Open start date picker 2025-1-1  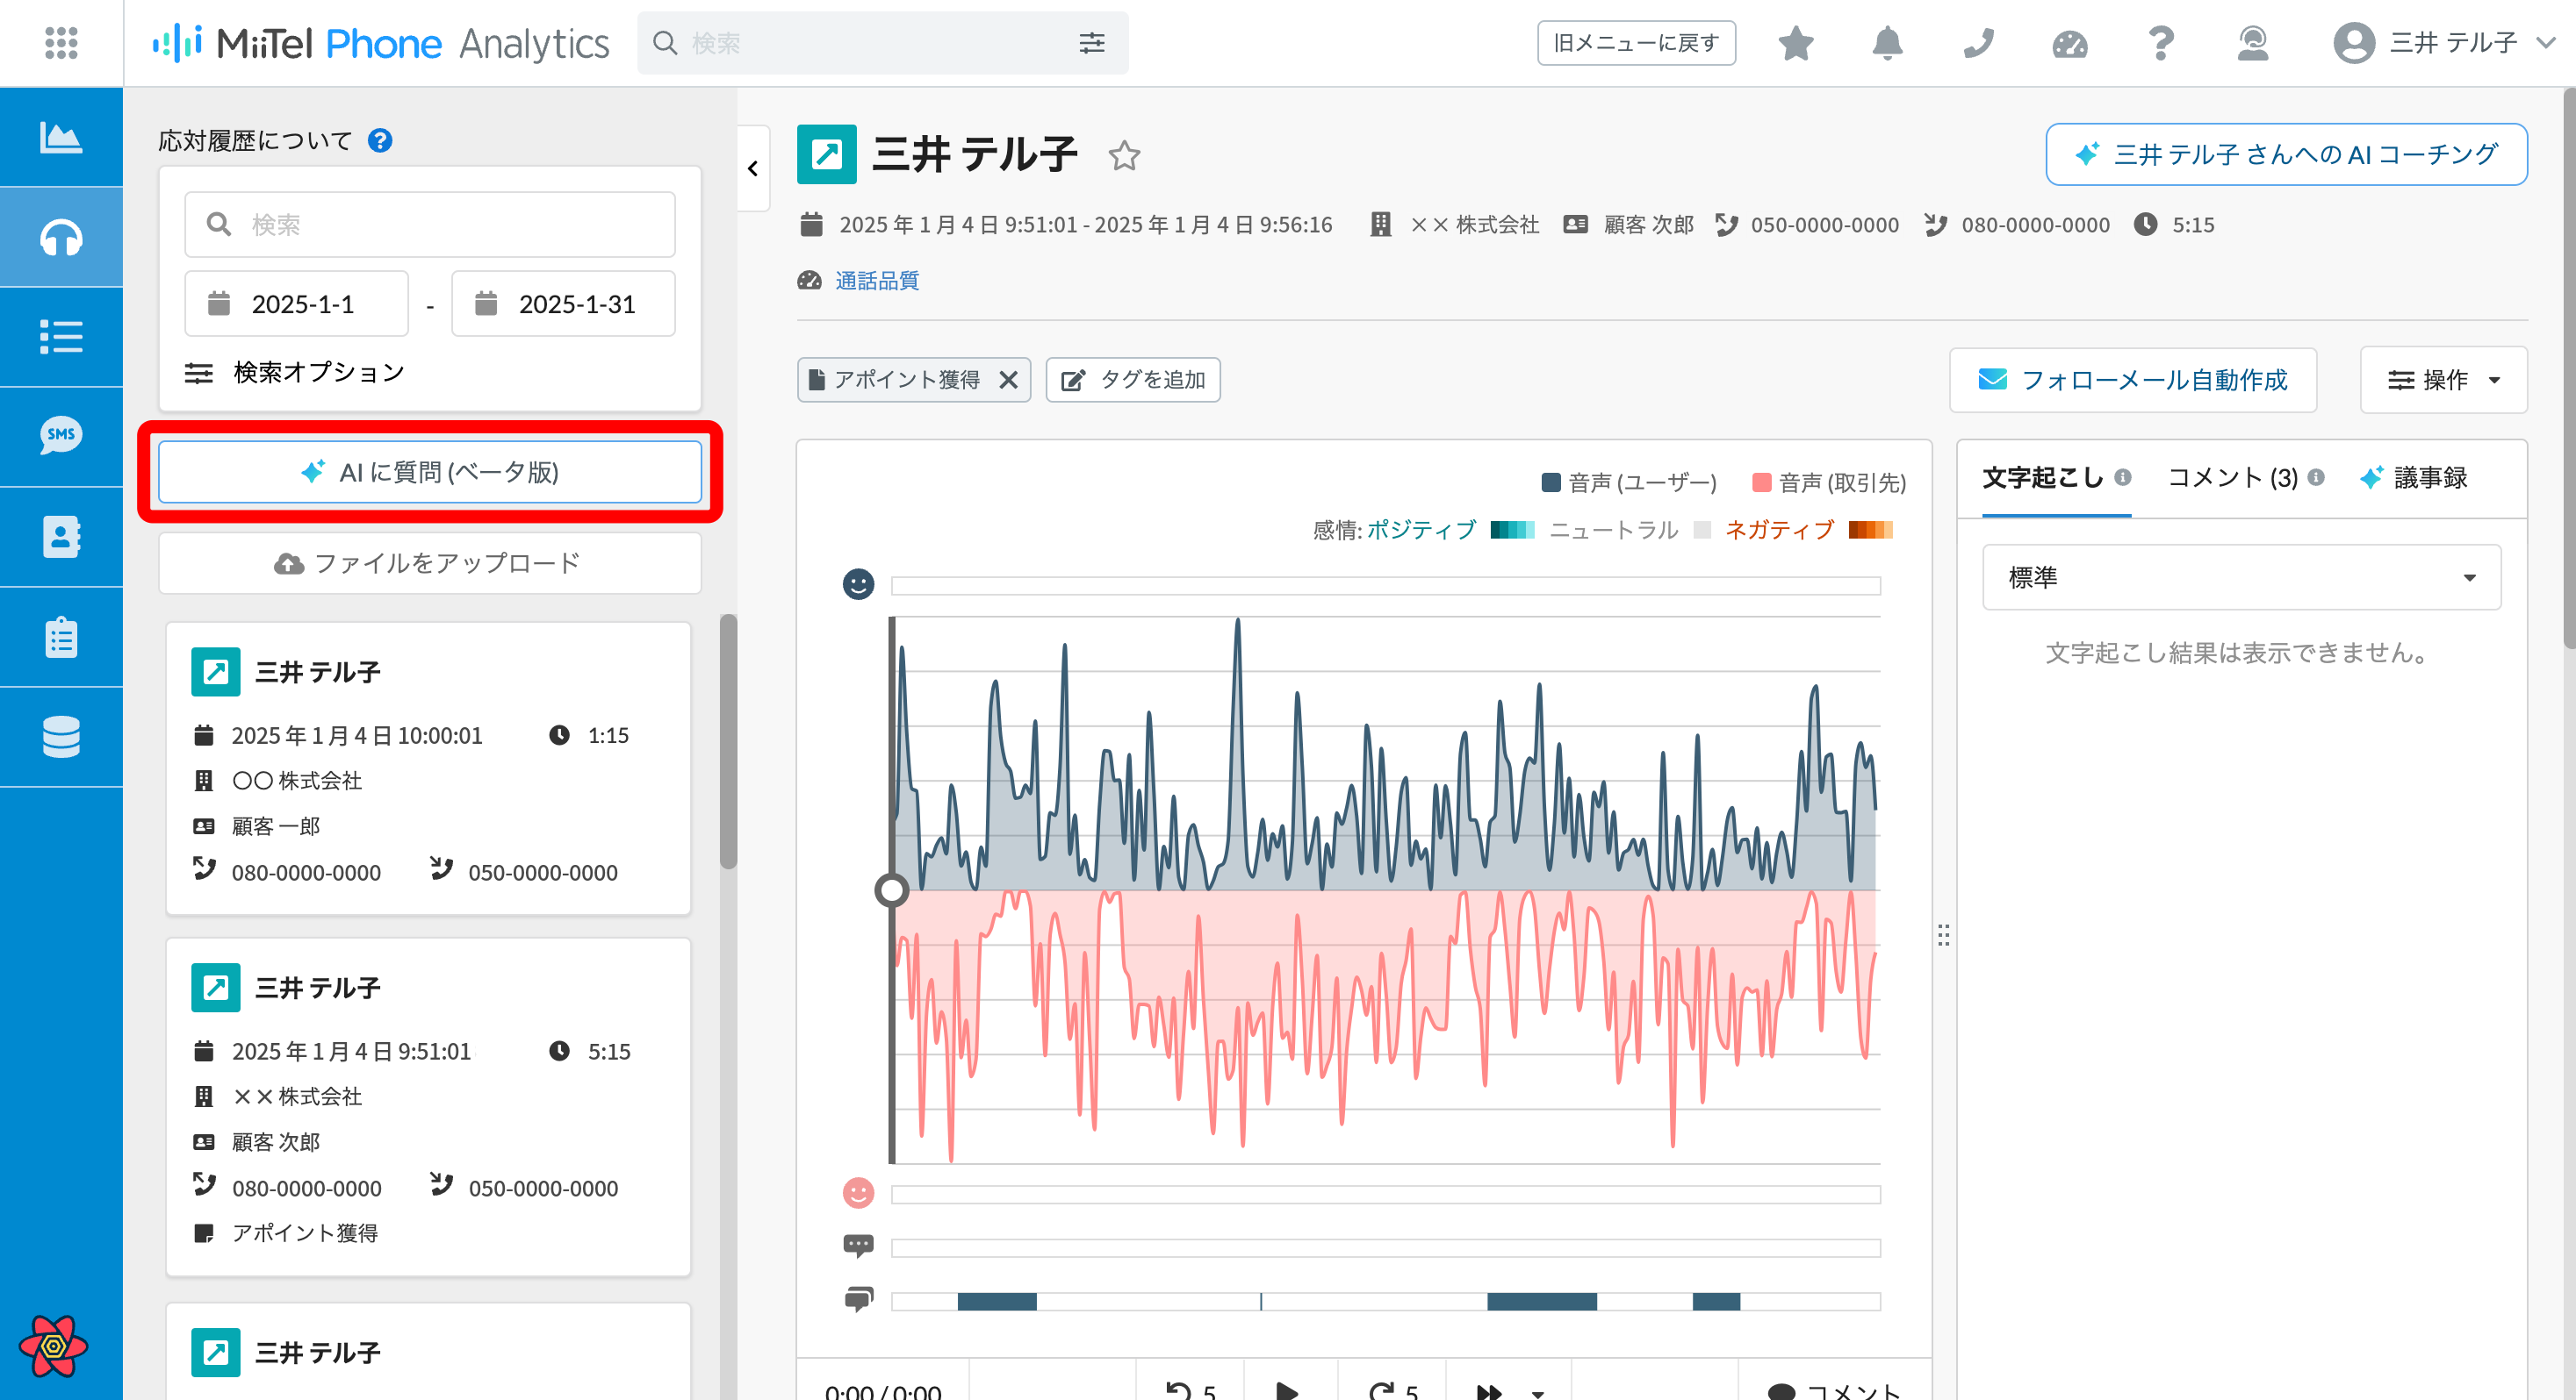coord(296,304)
